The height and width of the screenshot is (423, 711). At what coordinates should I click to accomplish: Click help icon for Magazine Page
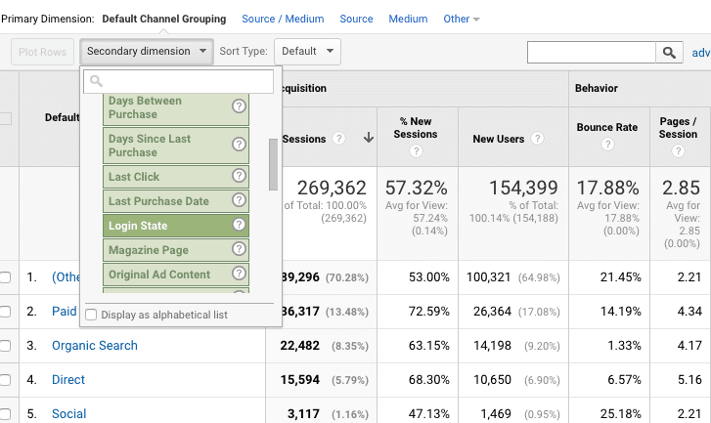[239, 250]
